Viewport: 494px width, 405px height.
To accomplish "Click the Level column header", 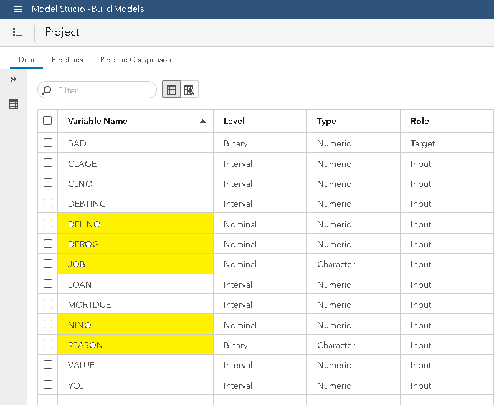I will (x=234, y=121).
